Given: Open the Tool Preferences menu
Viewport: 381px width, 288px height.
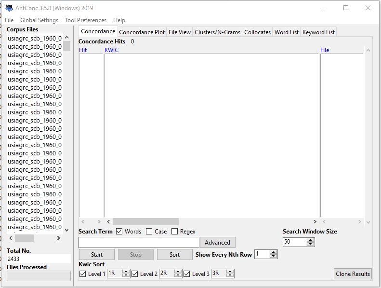Looking at the screenshot, I should (x=86, y=20).
